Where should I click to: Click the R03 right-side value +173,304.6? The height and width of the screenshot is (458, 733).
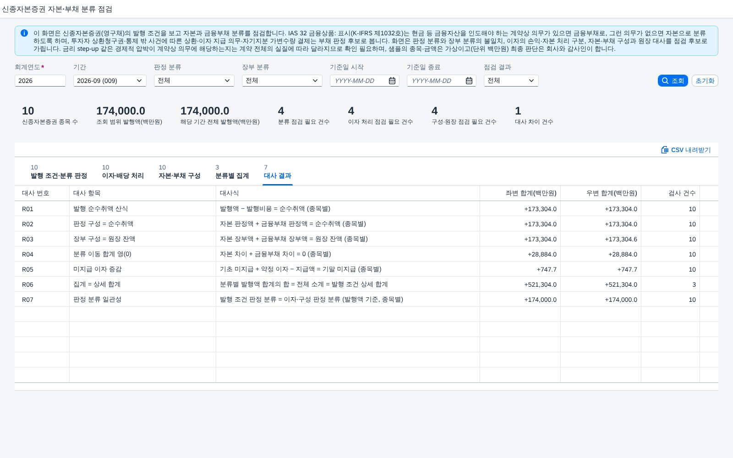[621, 239]
